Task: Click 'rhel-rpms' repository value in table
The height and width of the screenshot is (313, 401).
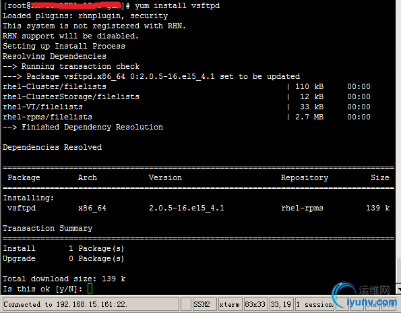Action: coord(302,208)
